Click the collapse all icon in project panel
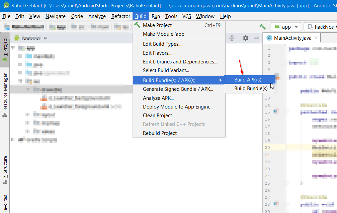The height and width of the screenshot is (213, 337). click(x=232, y=38)
